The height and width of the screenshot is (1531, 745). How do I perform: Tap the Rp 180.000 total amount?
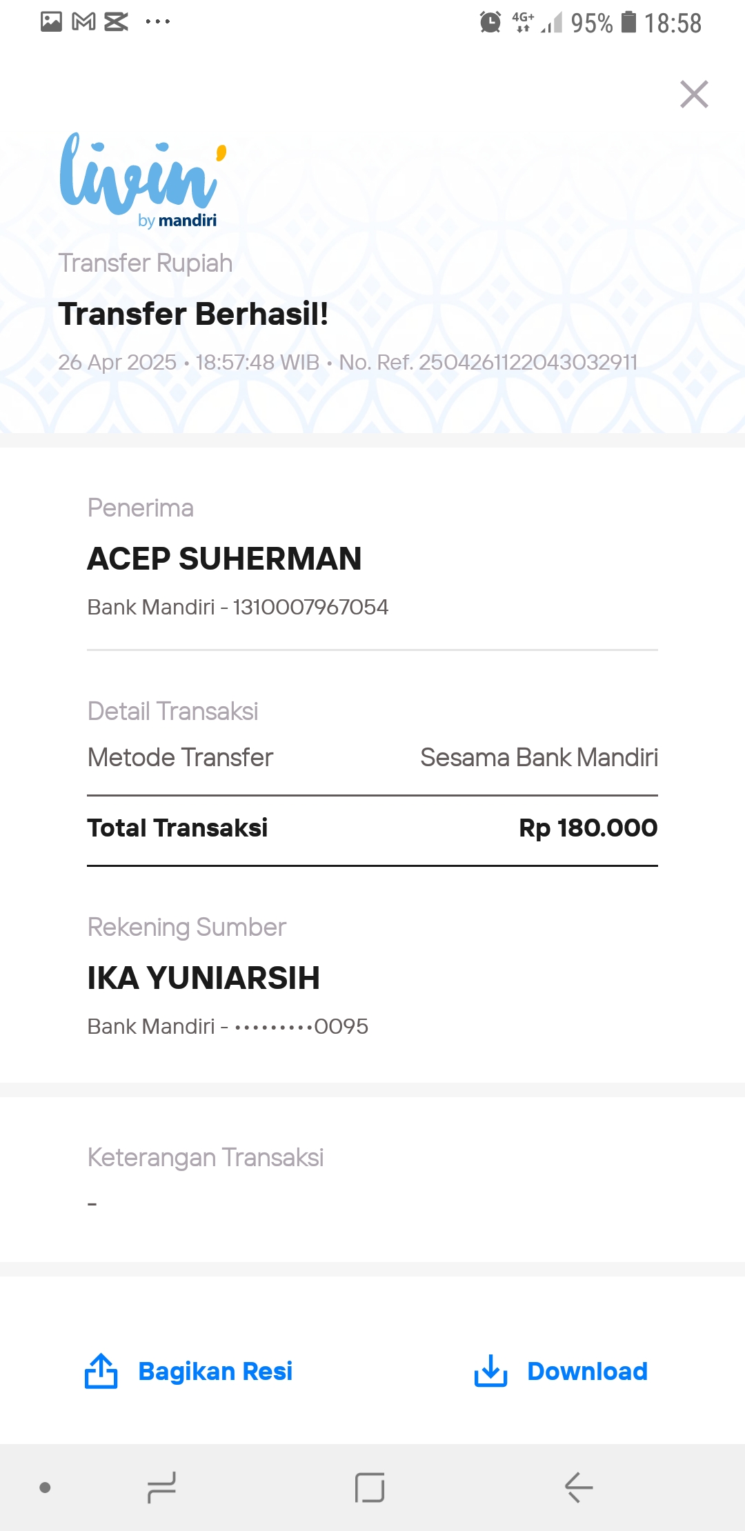point(588,828)
